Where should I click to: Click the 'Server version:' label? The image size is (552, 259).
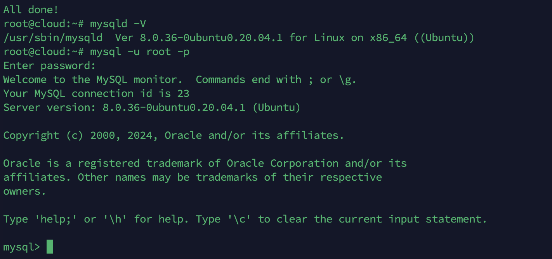50,107
